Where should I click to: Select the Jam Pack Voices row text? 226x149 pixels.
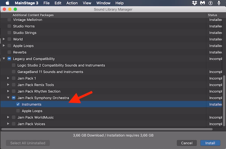coord(31,124)
